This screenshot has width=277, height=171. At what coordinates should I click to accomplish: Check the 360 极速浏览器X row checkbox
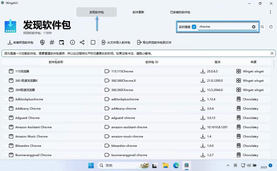point(6,81)
